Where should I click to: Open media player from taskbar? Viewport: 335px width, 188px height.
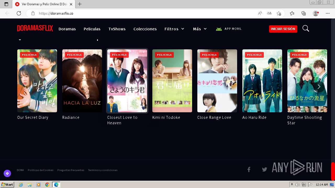pyautogui.click(x=38, y=185)
